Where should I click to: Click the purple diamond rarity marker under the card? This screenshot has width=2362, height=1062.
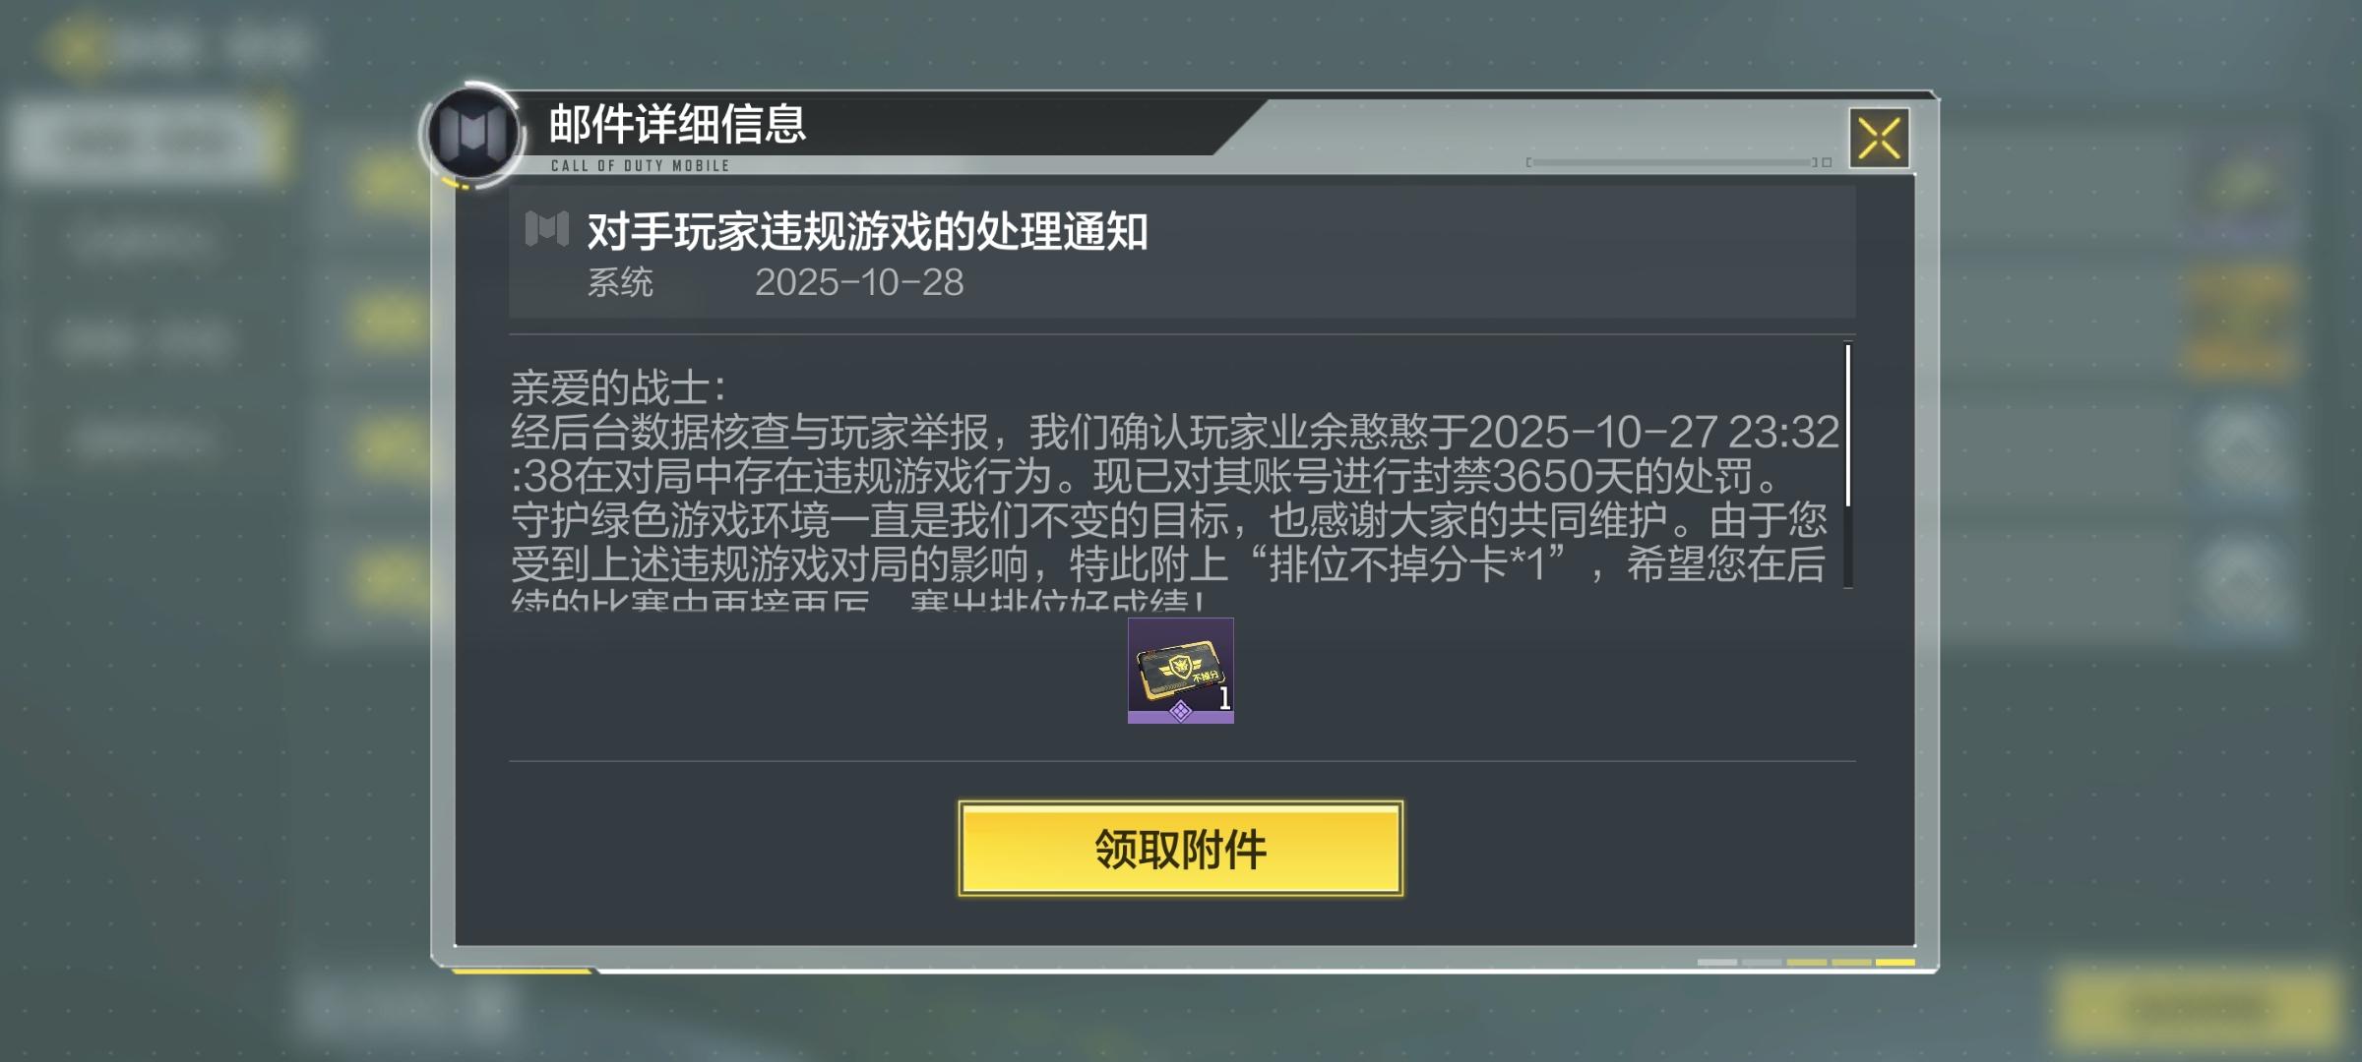(x=1180, y=711)
